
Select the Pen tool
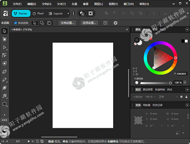(4, 72)
